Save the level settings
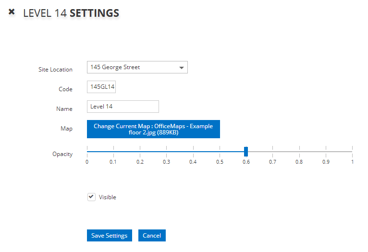This screenshot has height=252, width=368. 109,236
